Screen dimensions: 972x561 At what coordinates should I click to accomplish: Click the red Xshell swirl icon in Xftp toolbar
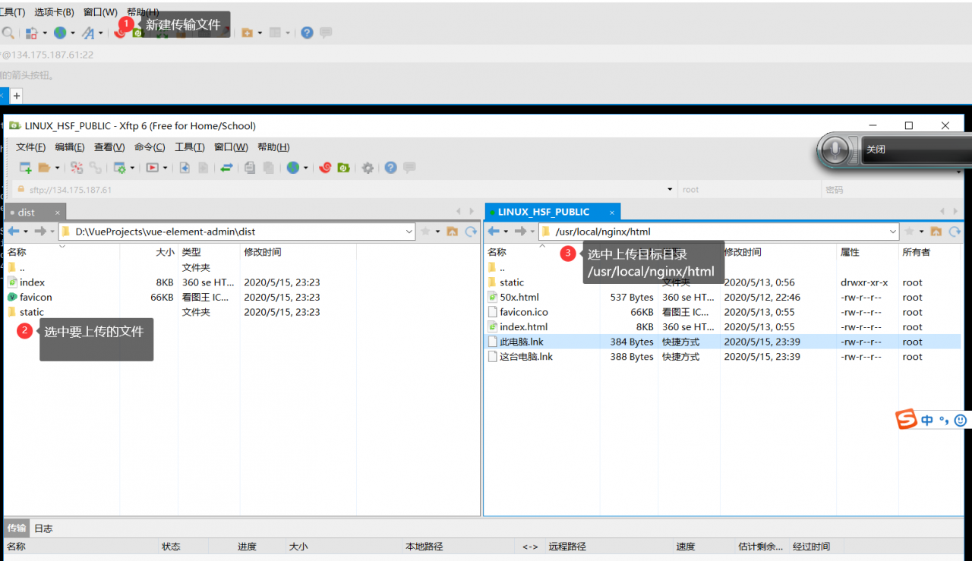325,168
